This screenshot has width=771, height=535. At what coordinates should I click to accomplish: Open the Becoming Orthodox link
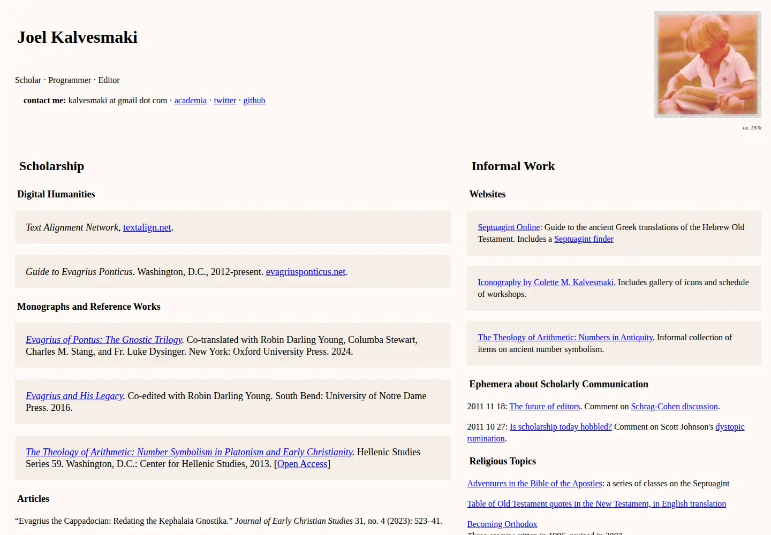tap(502, 524)
